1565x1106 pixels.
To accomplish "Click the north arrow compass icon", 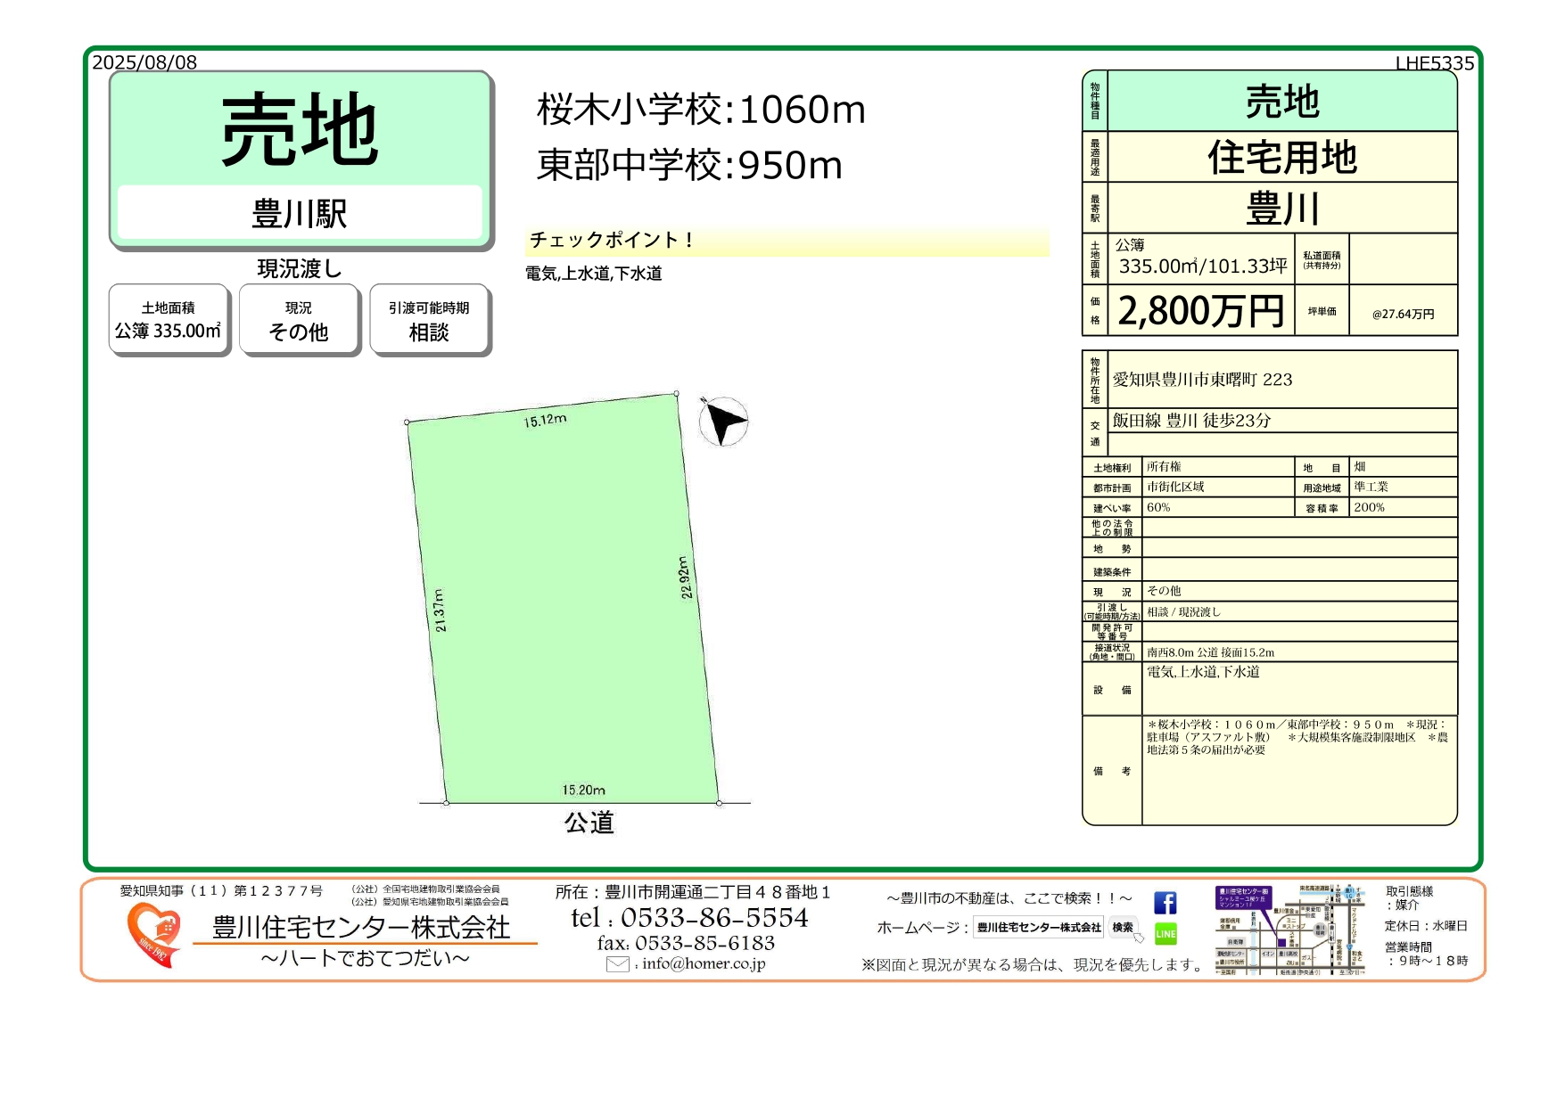I will [x=722, y=421].
